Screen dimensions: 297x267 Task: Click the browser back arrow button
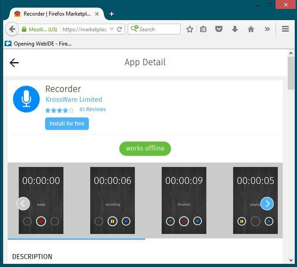click(12, 29)
